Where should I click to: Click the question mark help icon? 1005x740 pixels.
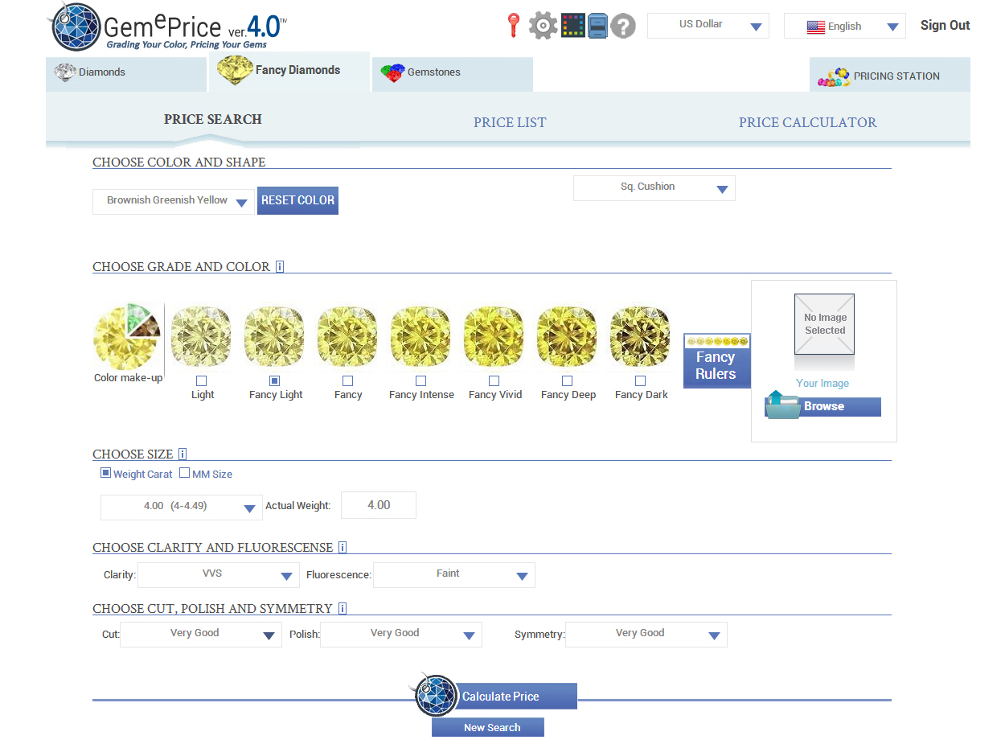pos(623,26)
